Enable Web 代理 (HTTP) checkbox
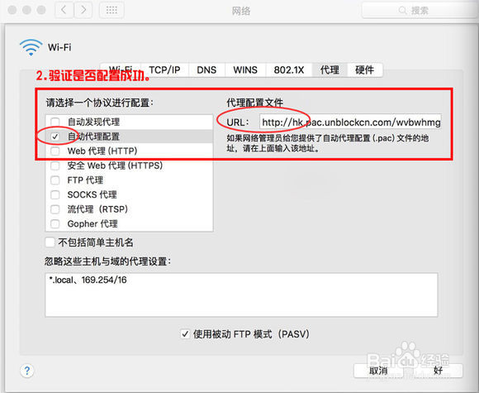479x393 pixels. (55, 151)
